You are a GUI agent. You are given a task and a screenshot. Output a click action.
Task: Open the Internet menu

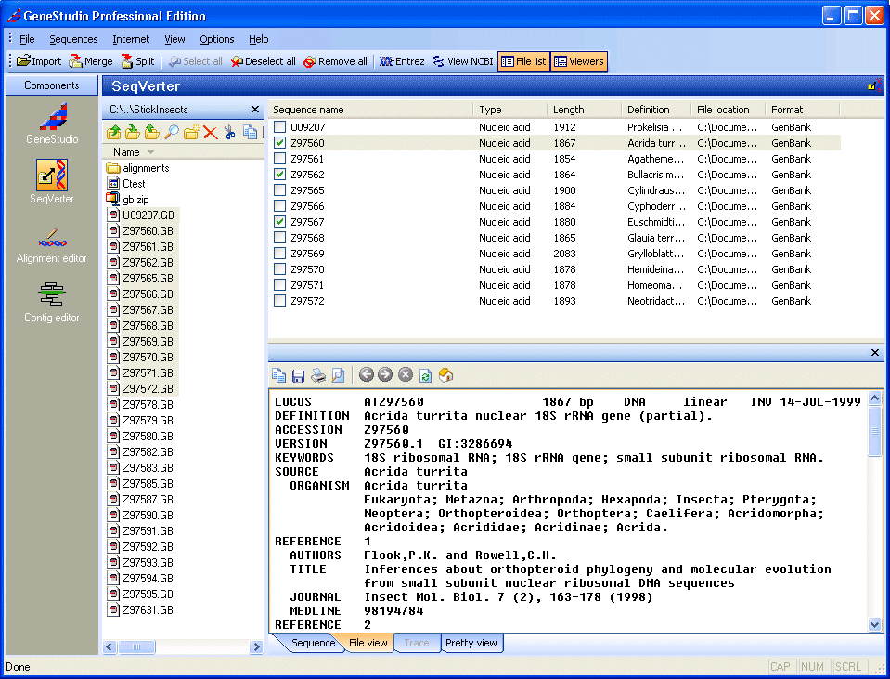[x=131, y=39]
